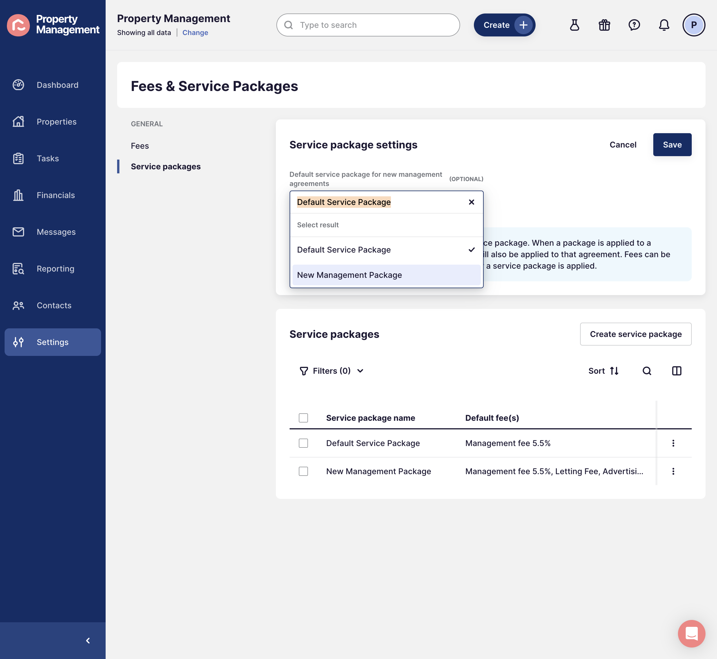Open the Financials chart icon
The height and width of the screenshot is (659, 717).
pos(18,195)
